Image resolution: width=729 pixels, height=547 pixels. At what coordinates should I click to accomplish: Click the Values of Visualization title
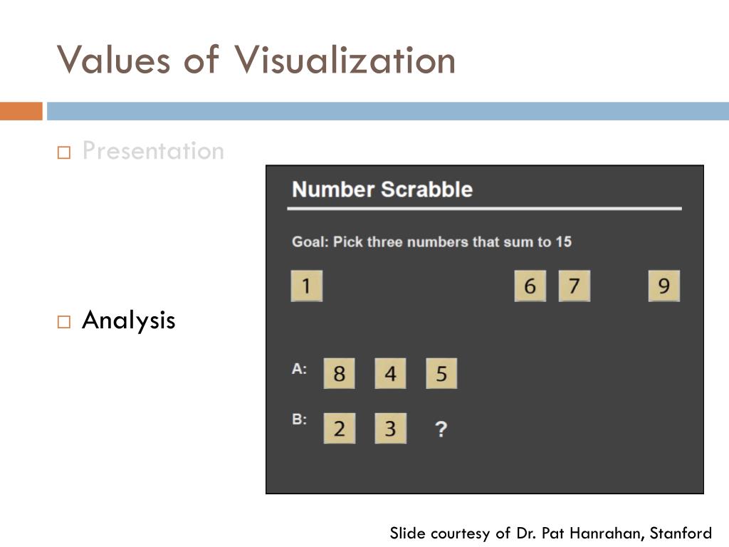click(256, 60)
